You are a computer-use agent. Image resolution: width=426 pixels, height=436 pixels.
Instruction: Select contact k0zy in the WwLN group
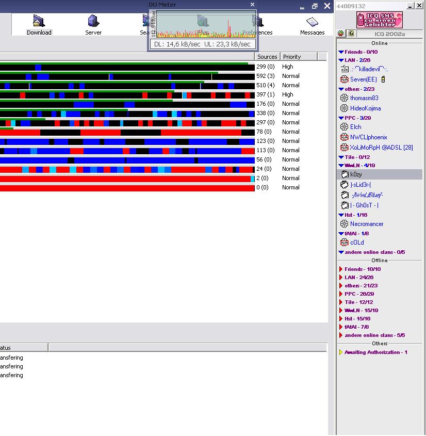pos(356,175)
